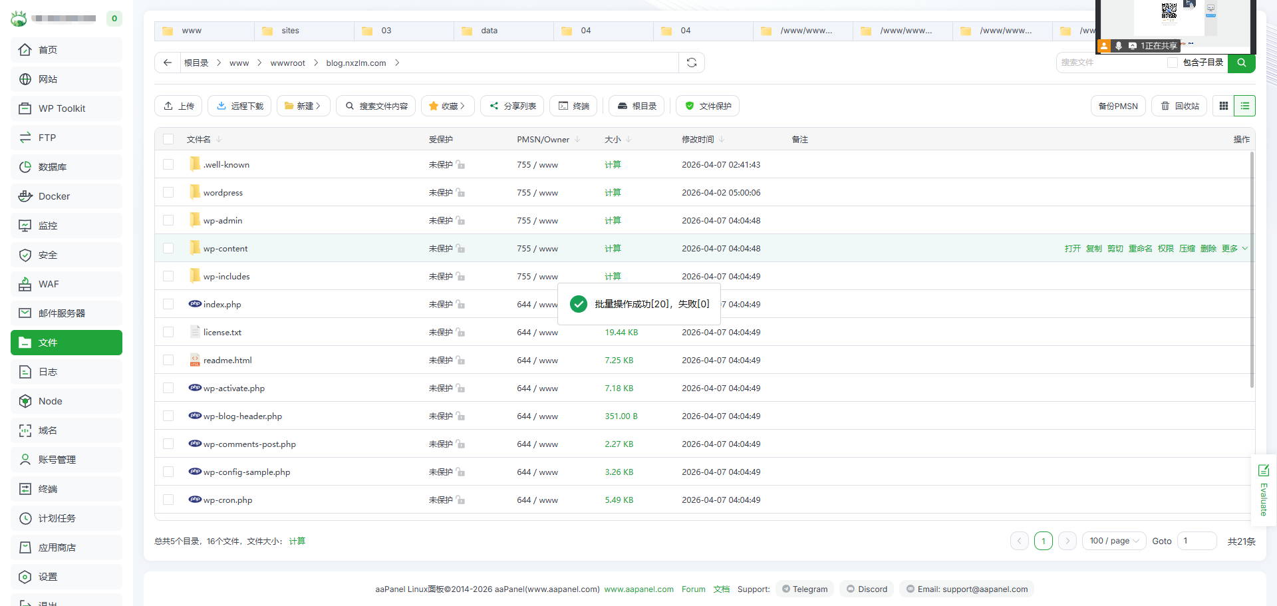The height and width of the screenshot is (606, 1277).
Task: Click the back arrow in path bar
Action: (x=168, y=63)
